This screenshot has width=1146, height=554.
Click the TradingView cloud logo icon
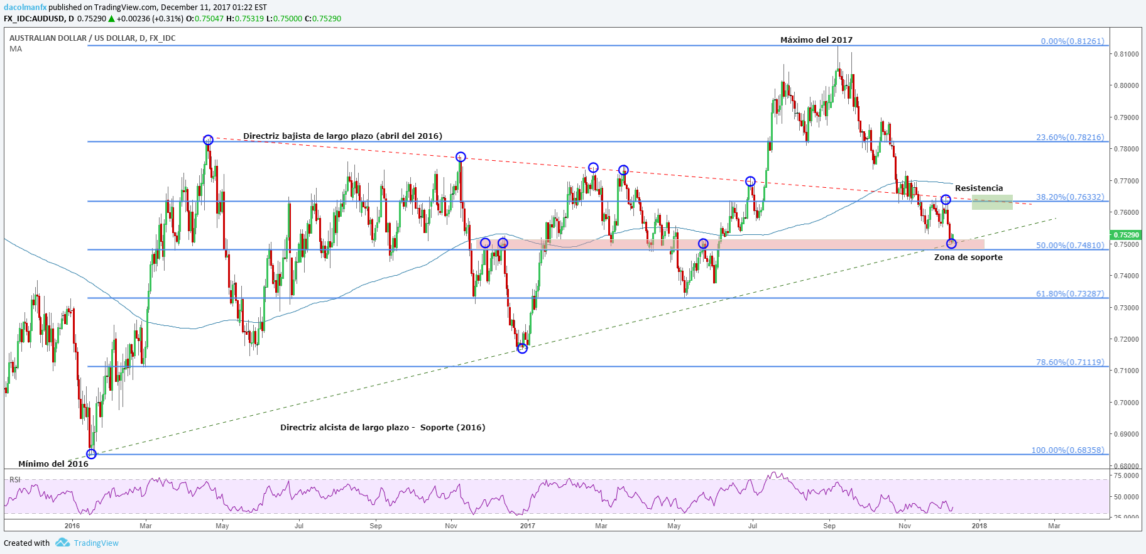62,542
